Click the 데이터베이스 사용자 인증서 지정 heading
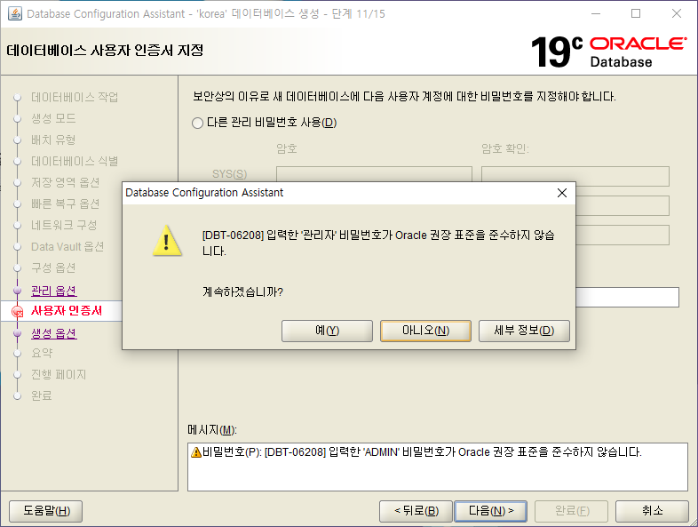Viewport: 698px width, 527px height. click(x=105, y=51)
